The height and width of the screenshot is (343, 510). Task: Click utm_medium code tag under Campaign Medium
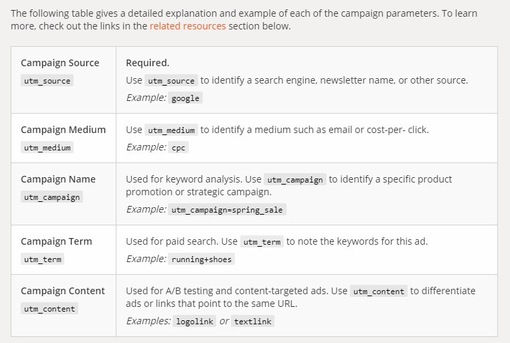coord(47,148)
